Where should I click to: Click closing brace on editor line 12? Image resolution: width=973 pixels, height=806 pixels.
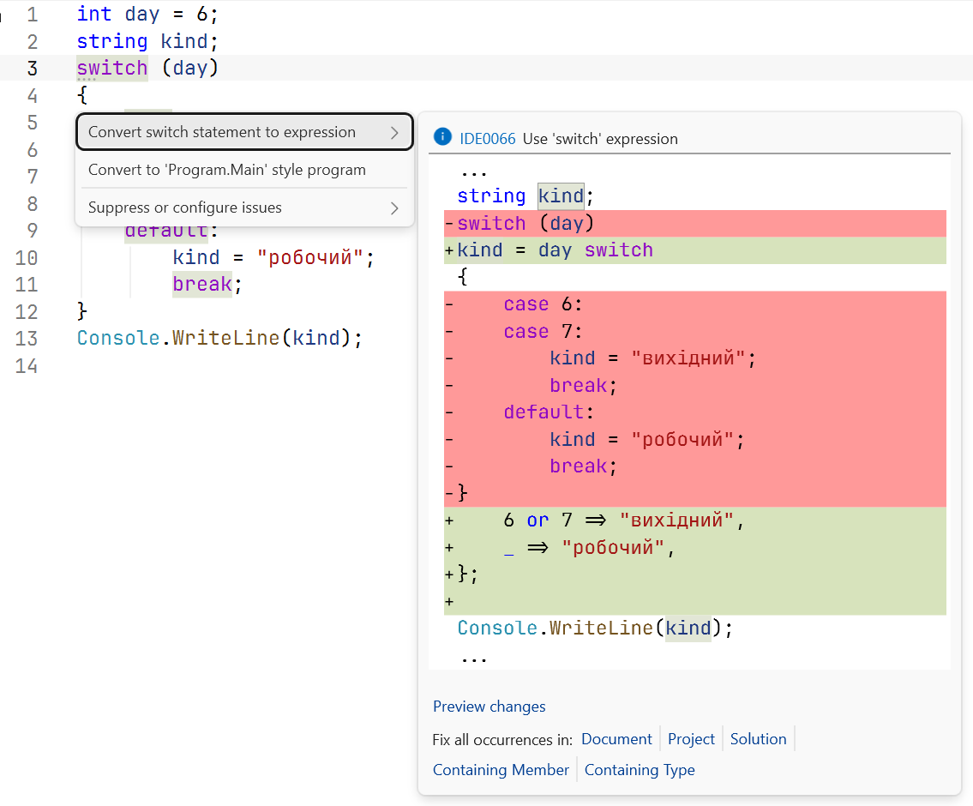(82, 311)
